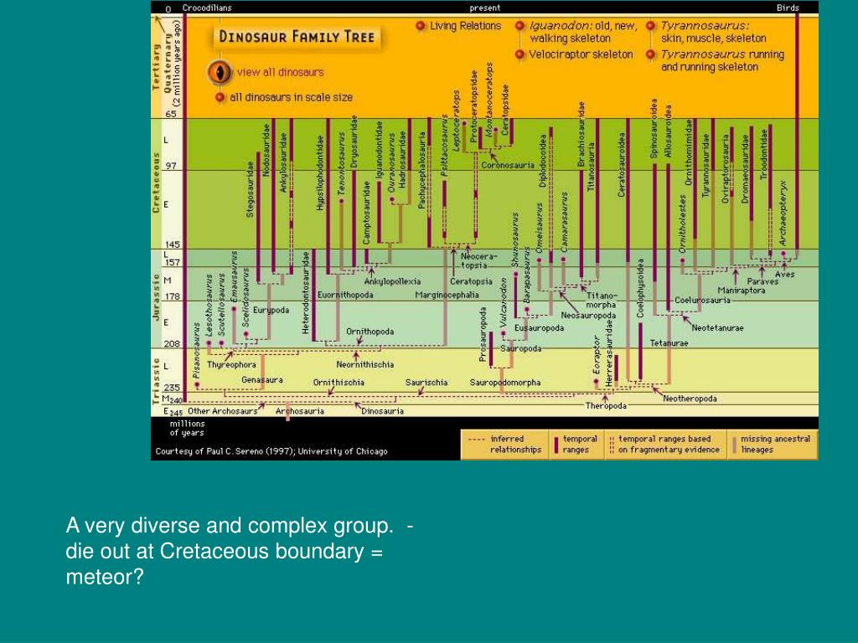Click the red bullet next to Living Relations
This screenshot has width=858, height=643.
(421, 26)
